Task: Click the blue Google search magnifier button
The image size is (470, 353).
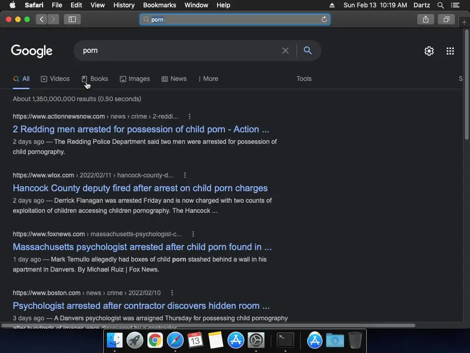Action: click(x=308, y=51)
